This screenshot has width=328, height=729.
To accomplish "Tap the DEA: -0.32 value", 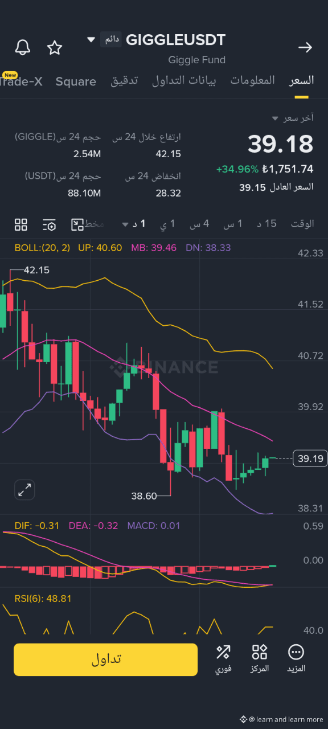I will tap(93, 526).
